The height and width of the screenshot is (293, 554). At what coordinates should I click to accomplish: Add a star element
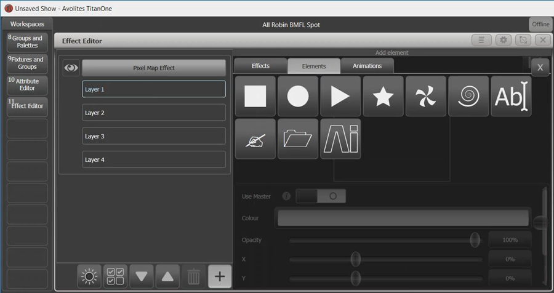click(383, 96)
